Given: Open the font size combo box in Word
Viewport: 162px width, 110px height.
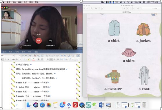Looking at the screenshot, I should coord(17,56).
